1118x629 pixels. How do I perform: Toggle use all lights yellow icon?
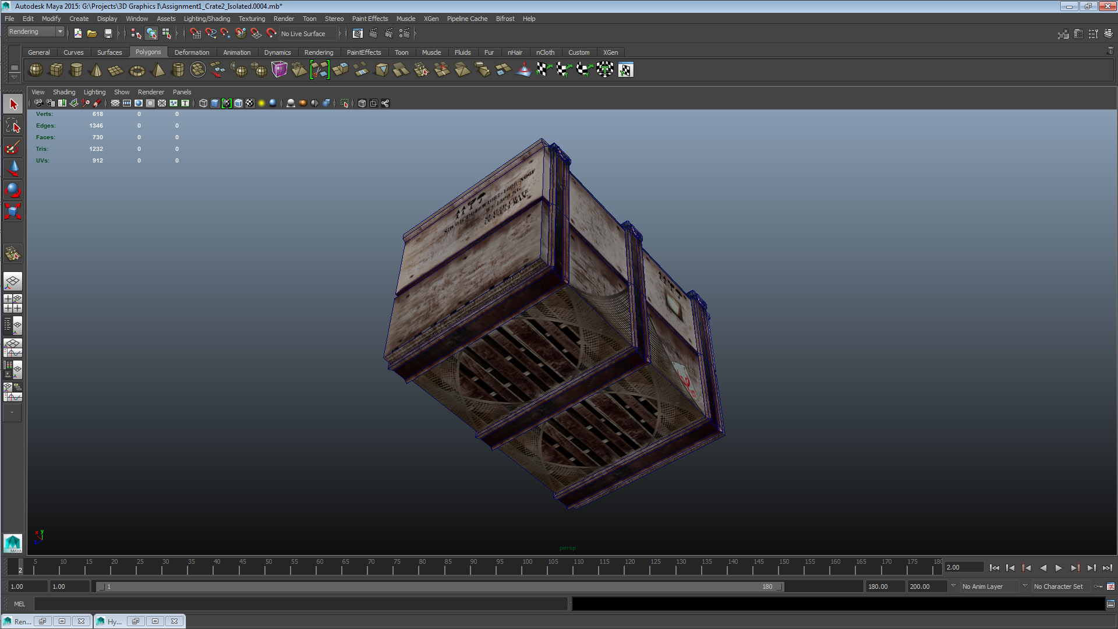click(x=261, y=103)
